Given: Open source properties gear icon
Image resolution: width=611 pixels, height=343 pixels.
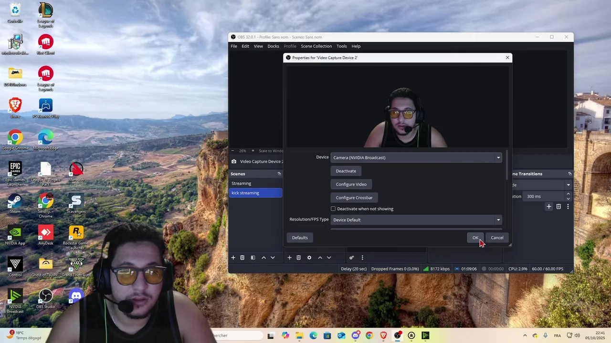Looking at the screenshot, I should click(309, 258).
